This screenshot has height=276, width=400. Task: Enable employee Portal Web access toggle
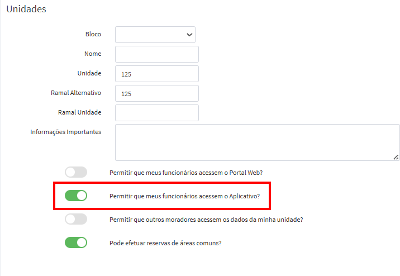click(x=76, y=172)
